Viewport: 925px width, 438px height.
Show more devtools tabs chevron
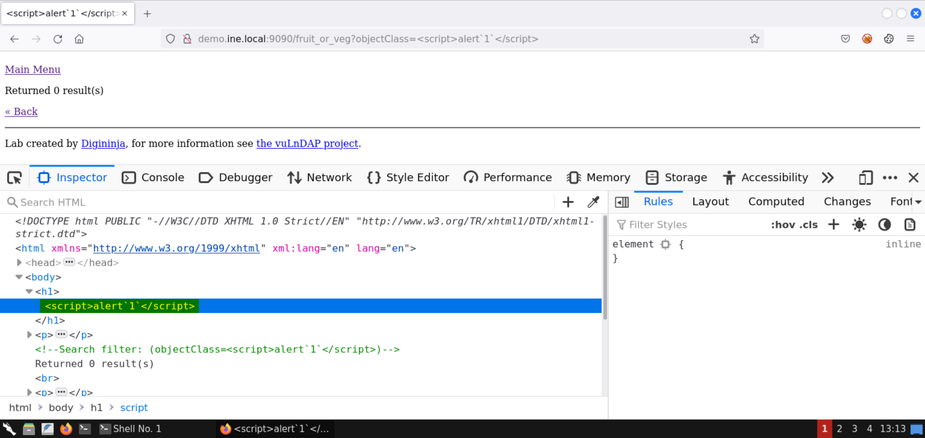tap(828, 178)
